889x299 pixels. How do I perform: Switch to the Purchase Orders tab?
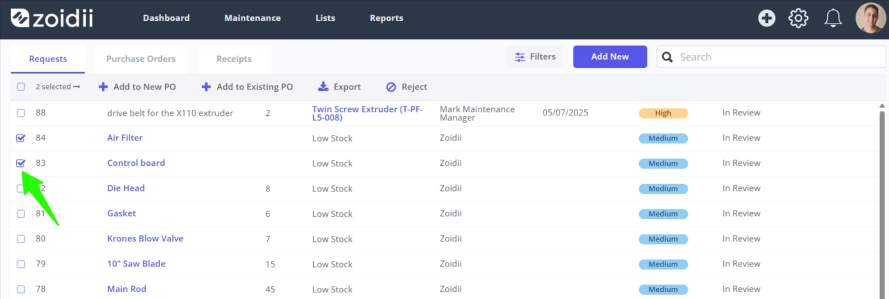coord(141,59)
